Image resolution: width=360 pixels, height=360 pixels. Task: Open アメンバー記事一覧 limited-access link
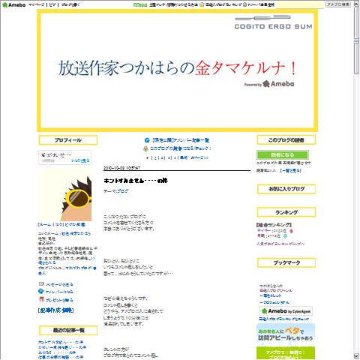181,140
